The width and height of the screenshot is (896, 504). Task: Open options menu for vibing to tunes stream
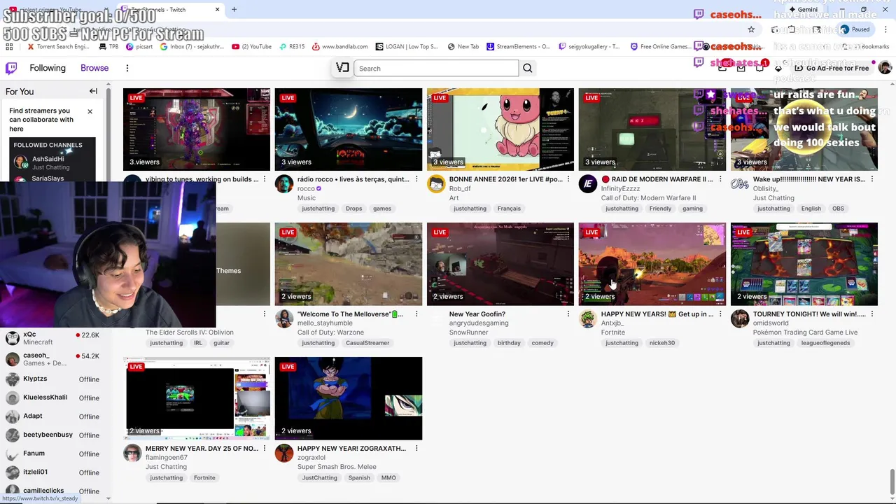click(265, 179)
